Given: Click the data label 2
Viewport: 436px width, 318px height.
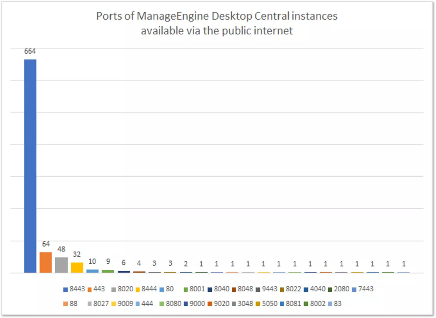Looking at the screenshot, I should point(186,264).
